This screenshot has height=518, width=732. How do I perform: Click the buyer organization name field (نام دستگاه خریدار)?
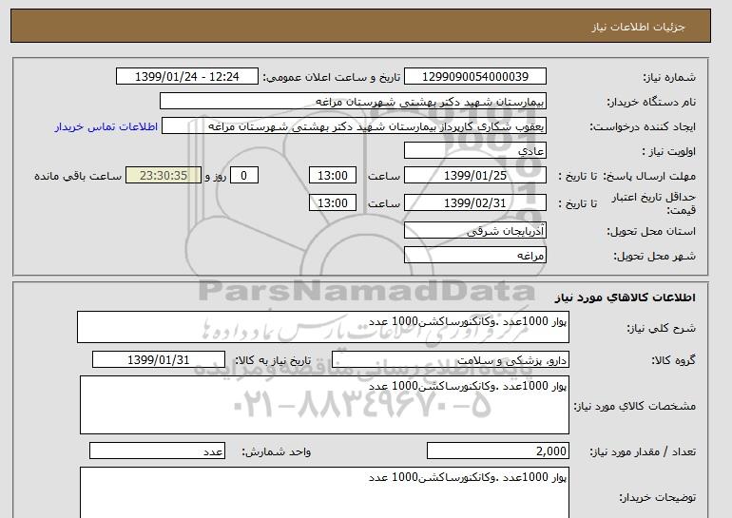pyautogui.click(x=364, y=101)
